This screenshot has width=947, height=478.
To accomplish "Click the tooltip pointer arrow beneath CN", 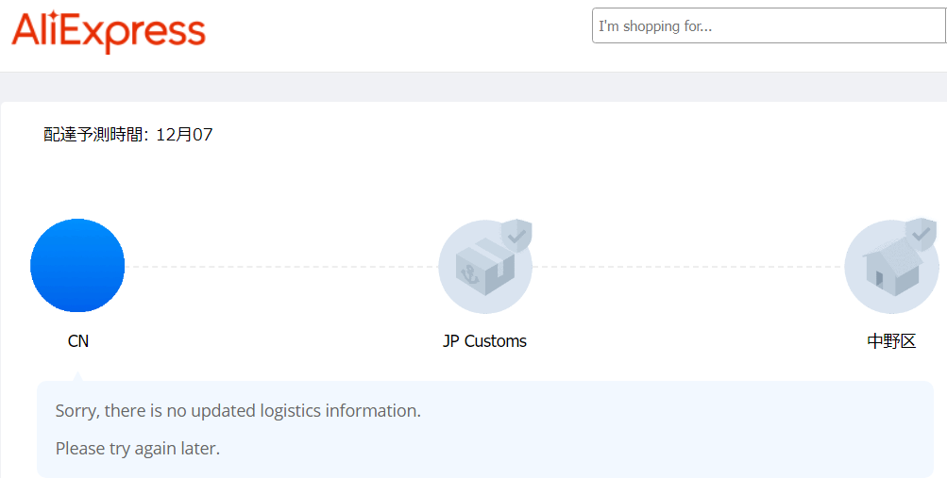I will (x=77, y=377).
